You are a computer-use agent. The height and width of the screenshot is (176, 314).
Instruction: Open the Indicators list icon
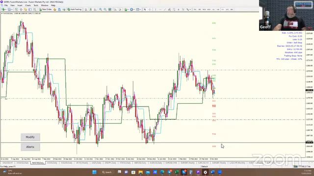click(x=126, y=9)
